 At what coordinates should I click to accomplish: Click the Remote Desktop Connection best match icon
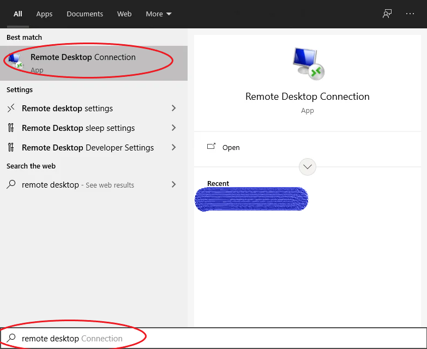tap(15, 62)
